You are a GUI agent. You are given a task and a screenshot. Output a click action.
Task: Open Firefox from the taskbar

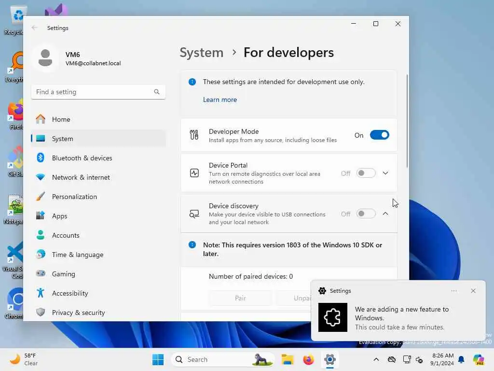[308, 359]
